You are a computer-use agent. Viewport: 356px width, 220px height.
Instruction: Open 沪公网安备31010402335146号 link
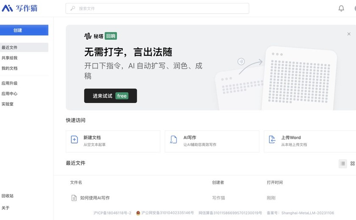point(167,213)
